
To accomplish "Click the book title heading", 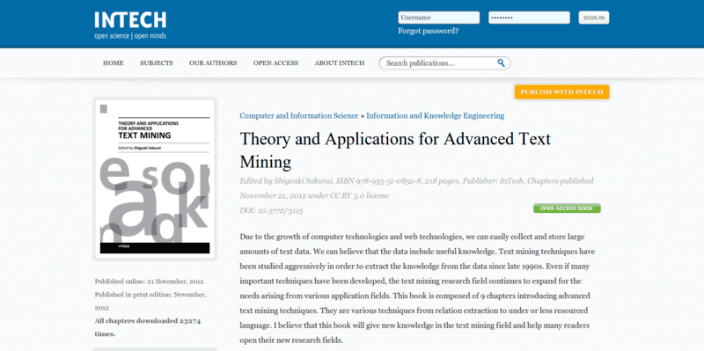I will point(395,150).
